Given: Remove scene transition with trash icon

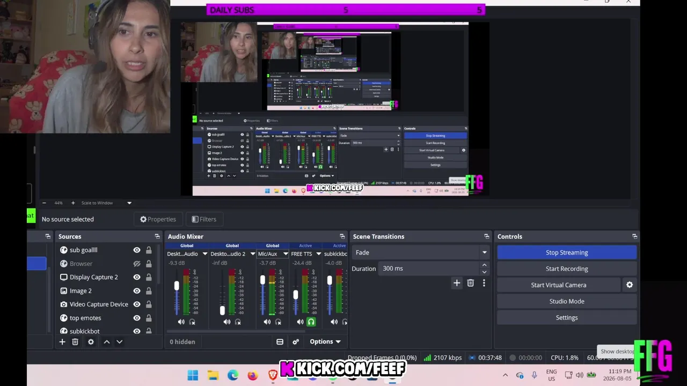Looking at the screenshot, I should pyautogui.click(x=470, y=283).
